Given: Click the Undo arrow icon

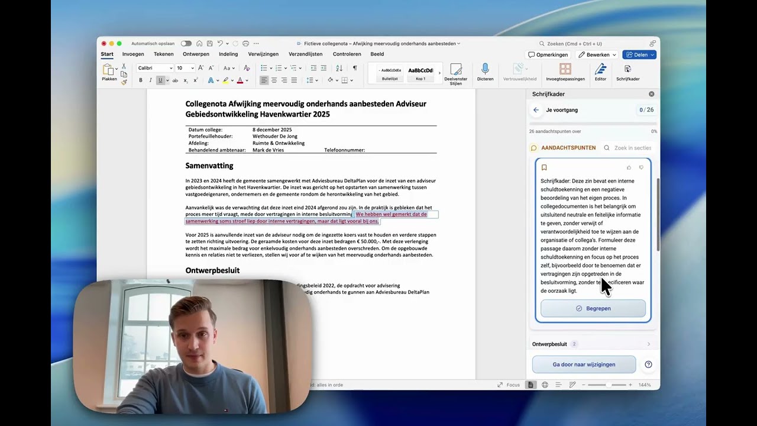Looking at the screenshot, I should tap(220, 44).
